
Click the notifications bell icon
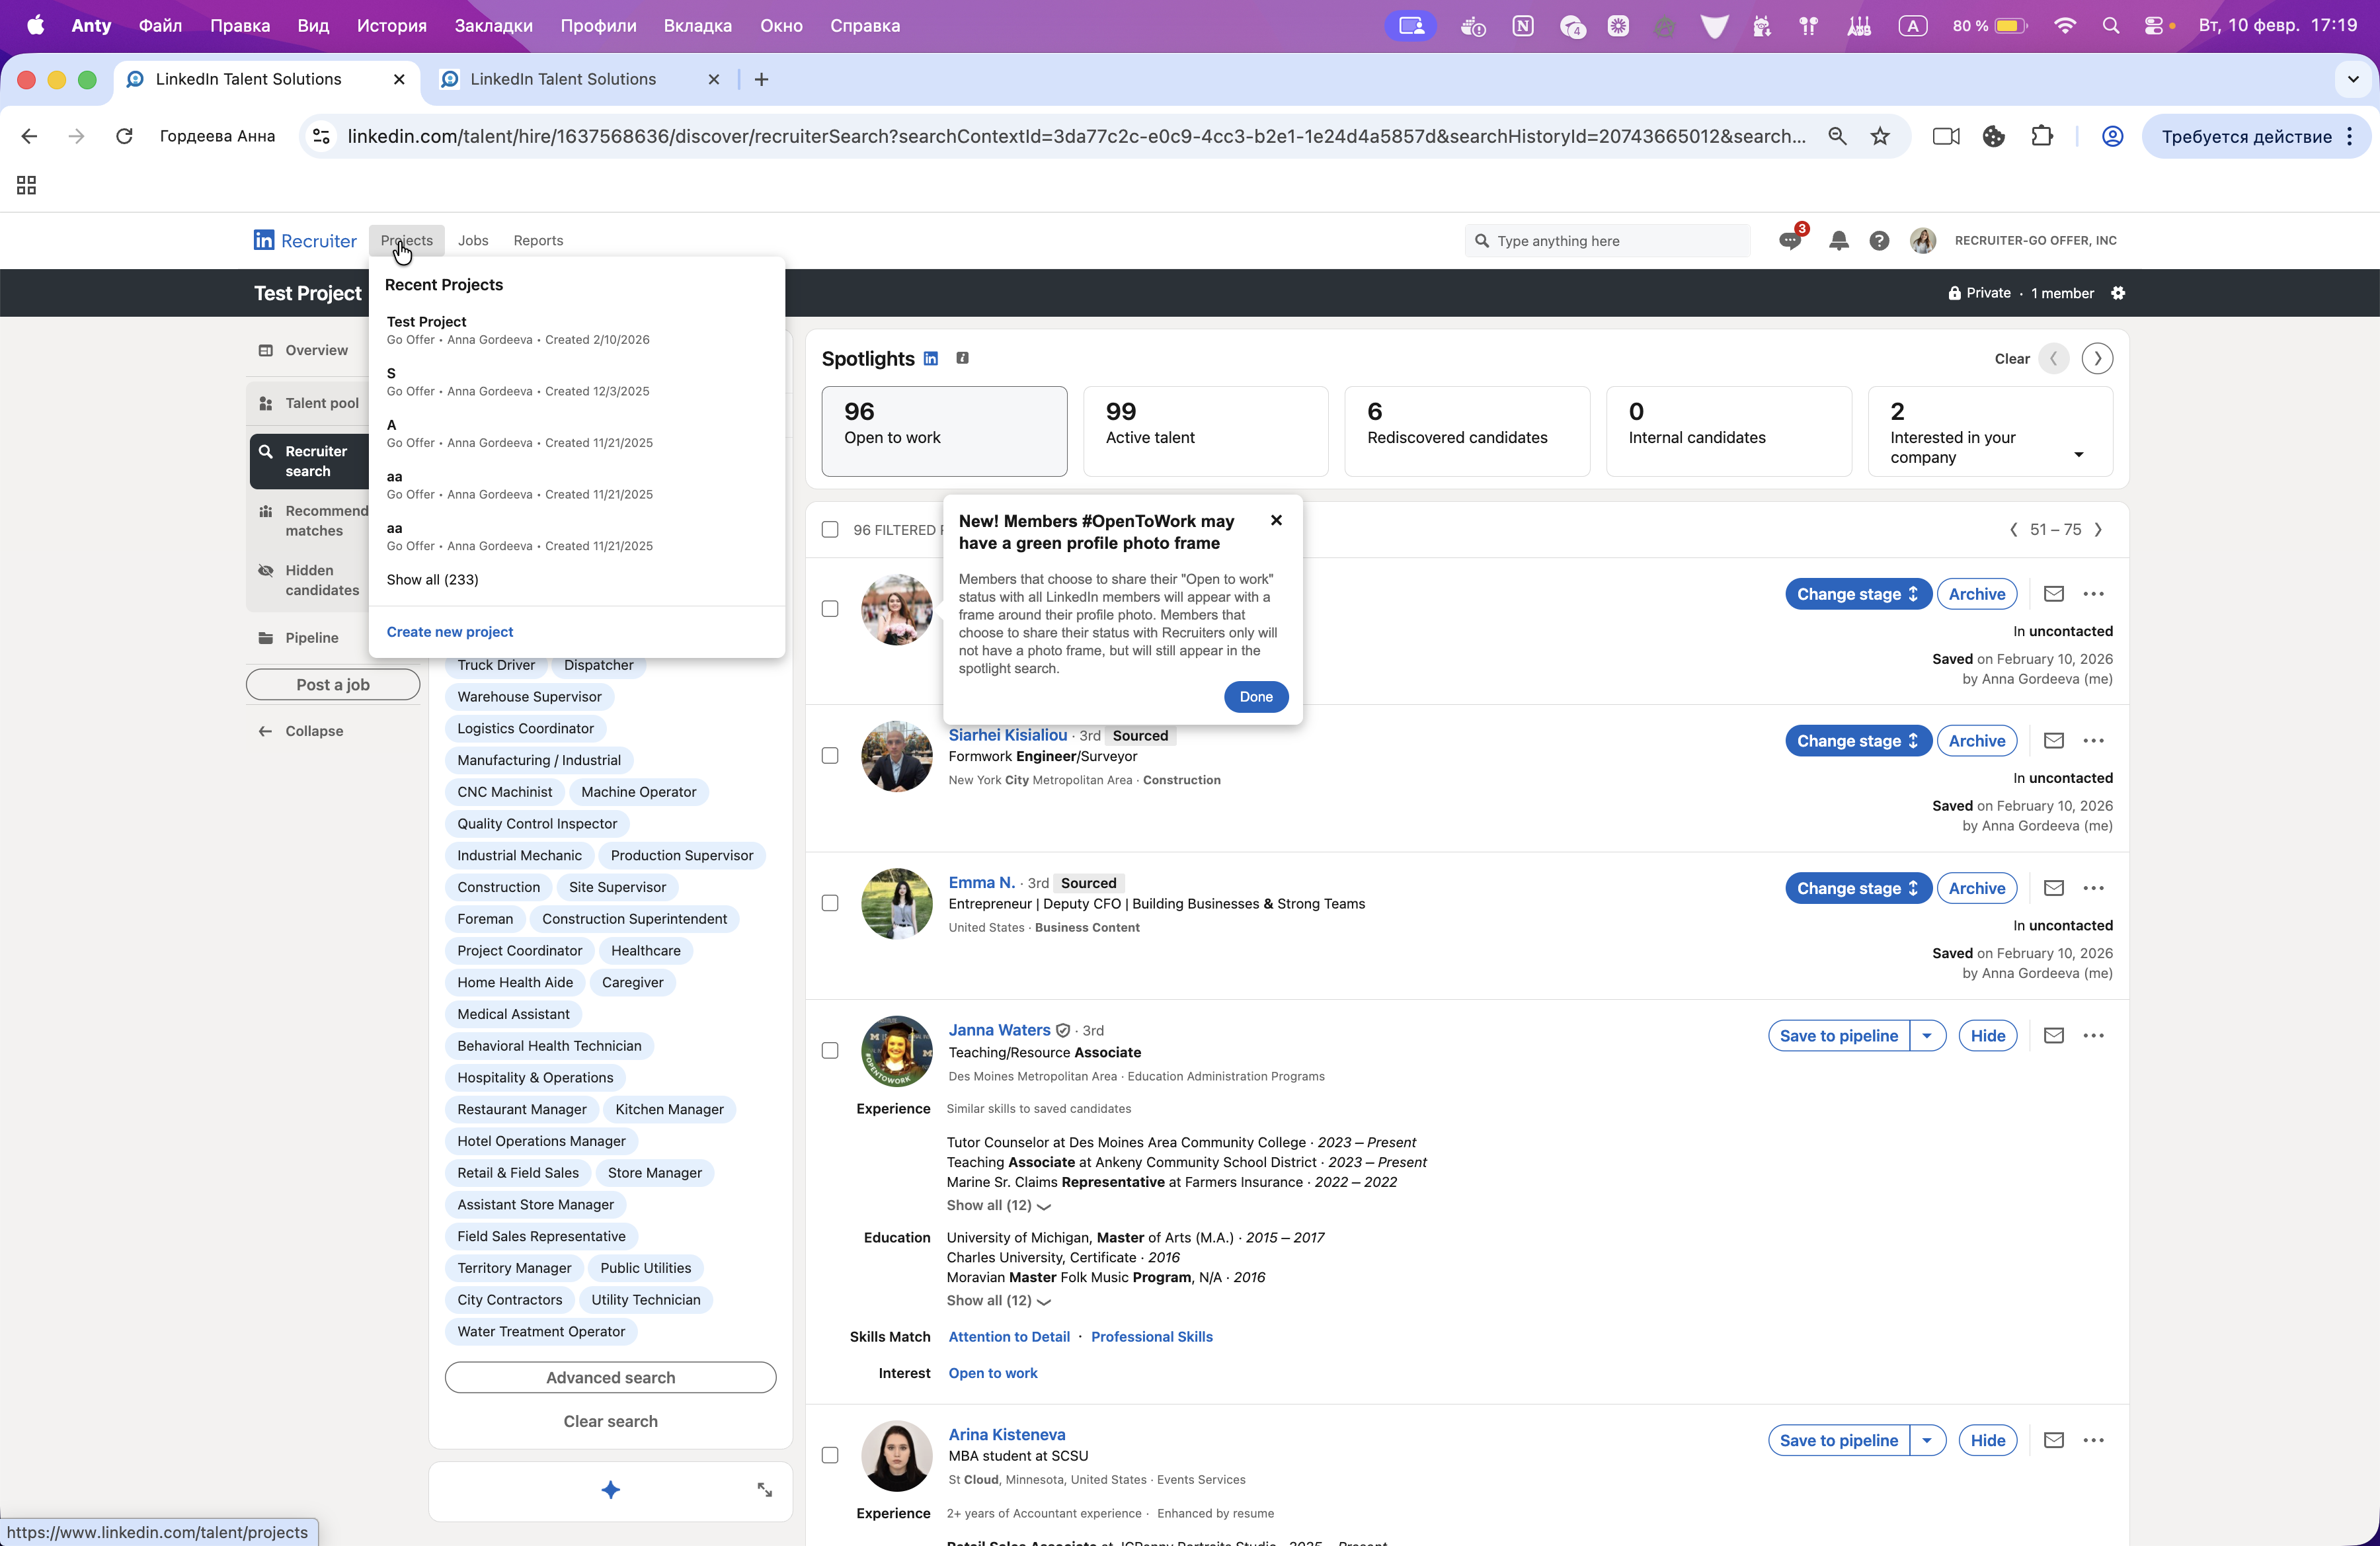click(x=1838, y=241)
